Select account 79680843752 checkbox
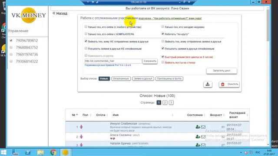This screenshot has width=278, height=156. pyautogui.click(x=11, y=47)
